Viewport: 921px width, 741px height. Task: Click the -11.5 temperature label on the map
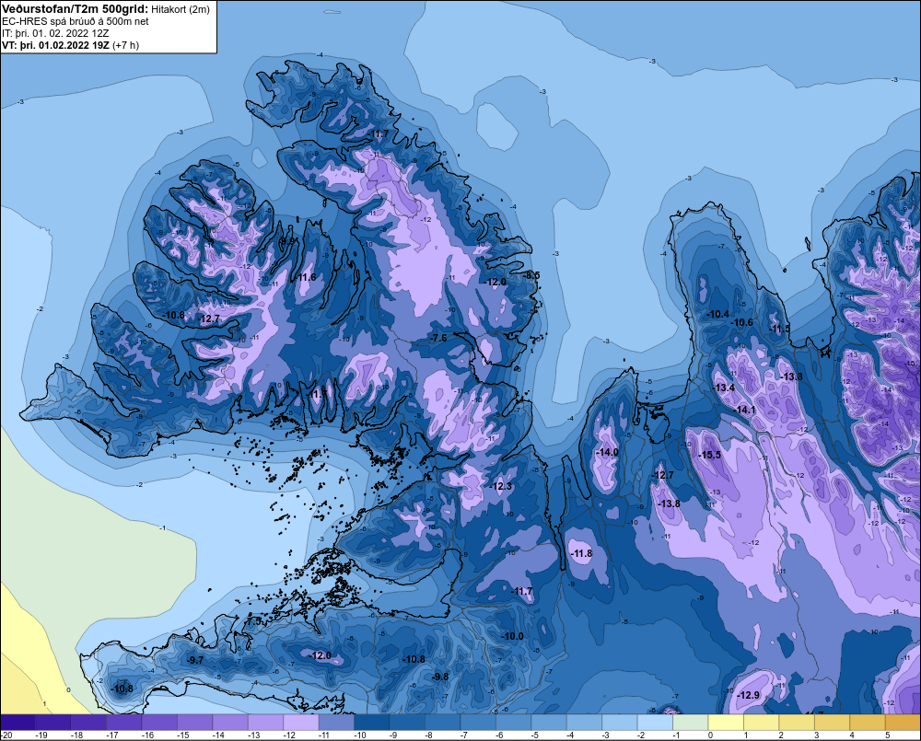click(781, 329)
